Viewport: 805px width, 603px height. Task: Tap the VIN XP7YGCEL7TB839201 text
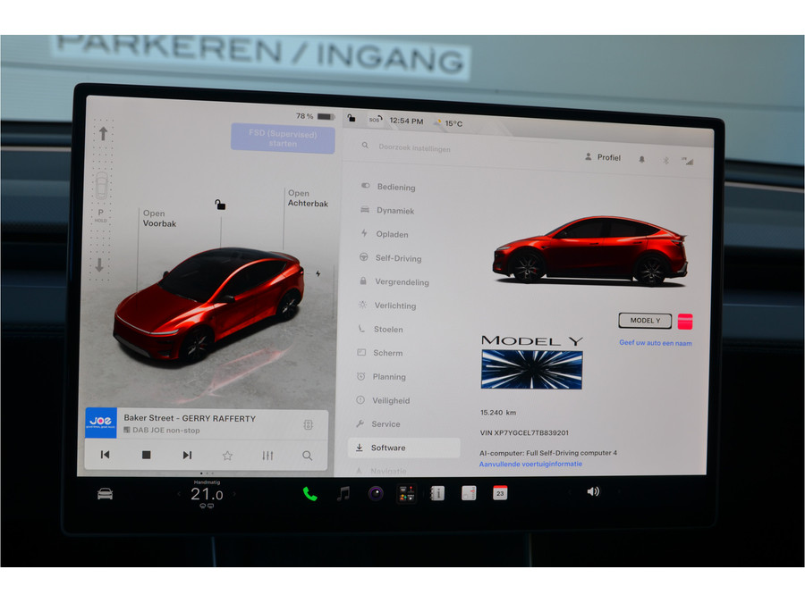[x=524, y=432]
